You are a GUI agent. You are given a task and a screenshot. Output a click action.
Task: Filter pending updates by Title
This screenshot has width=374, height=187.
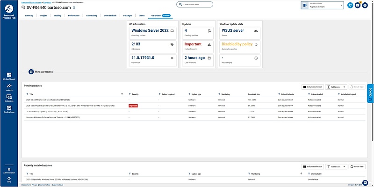[27, 94]
